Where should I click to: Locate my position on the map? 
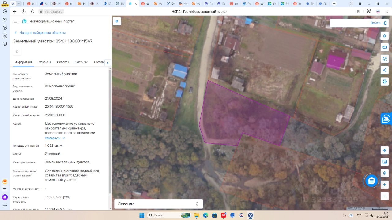coord(385,150)
